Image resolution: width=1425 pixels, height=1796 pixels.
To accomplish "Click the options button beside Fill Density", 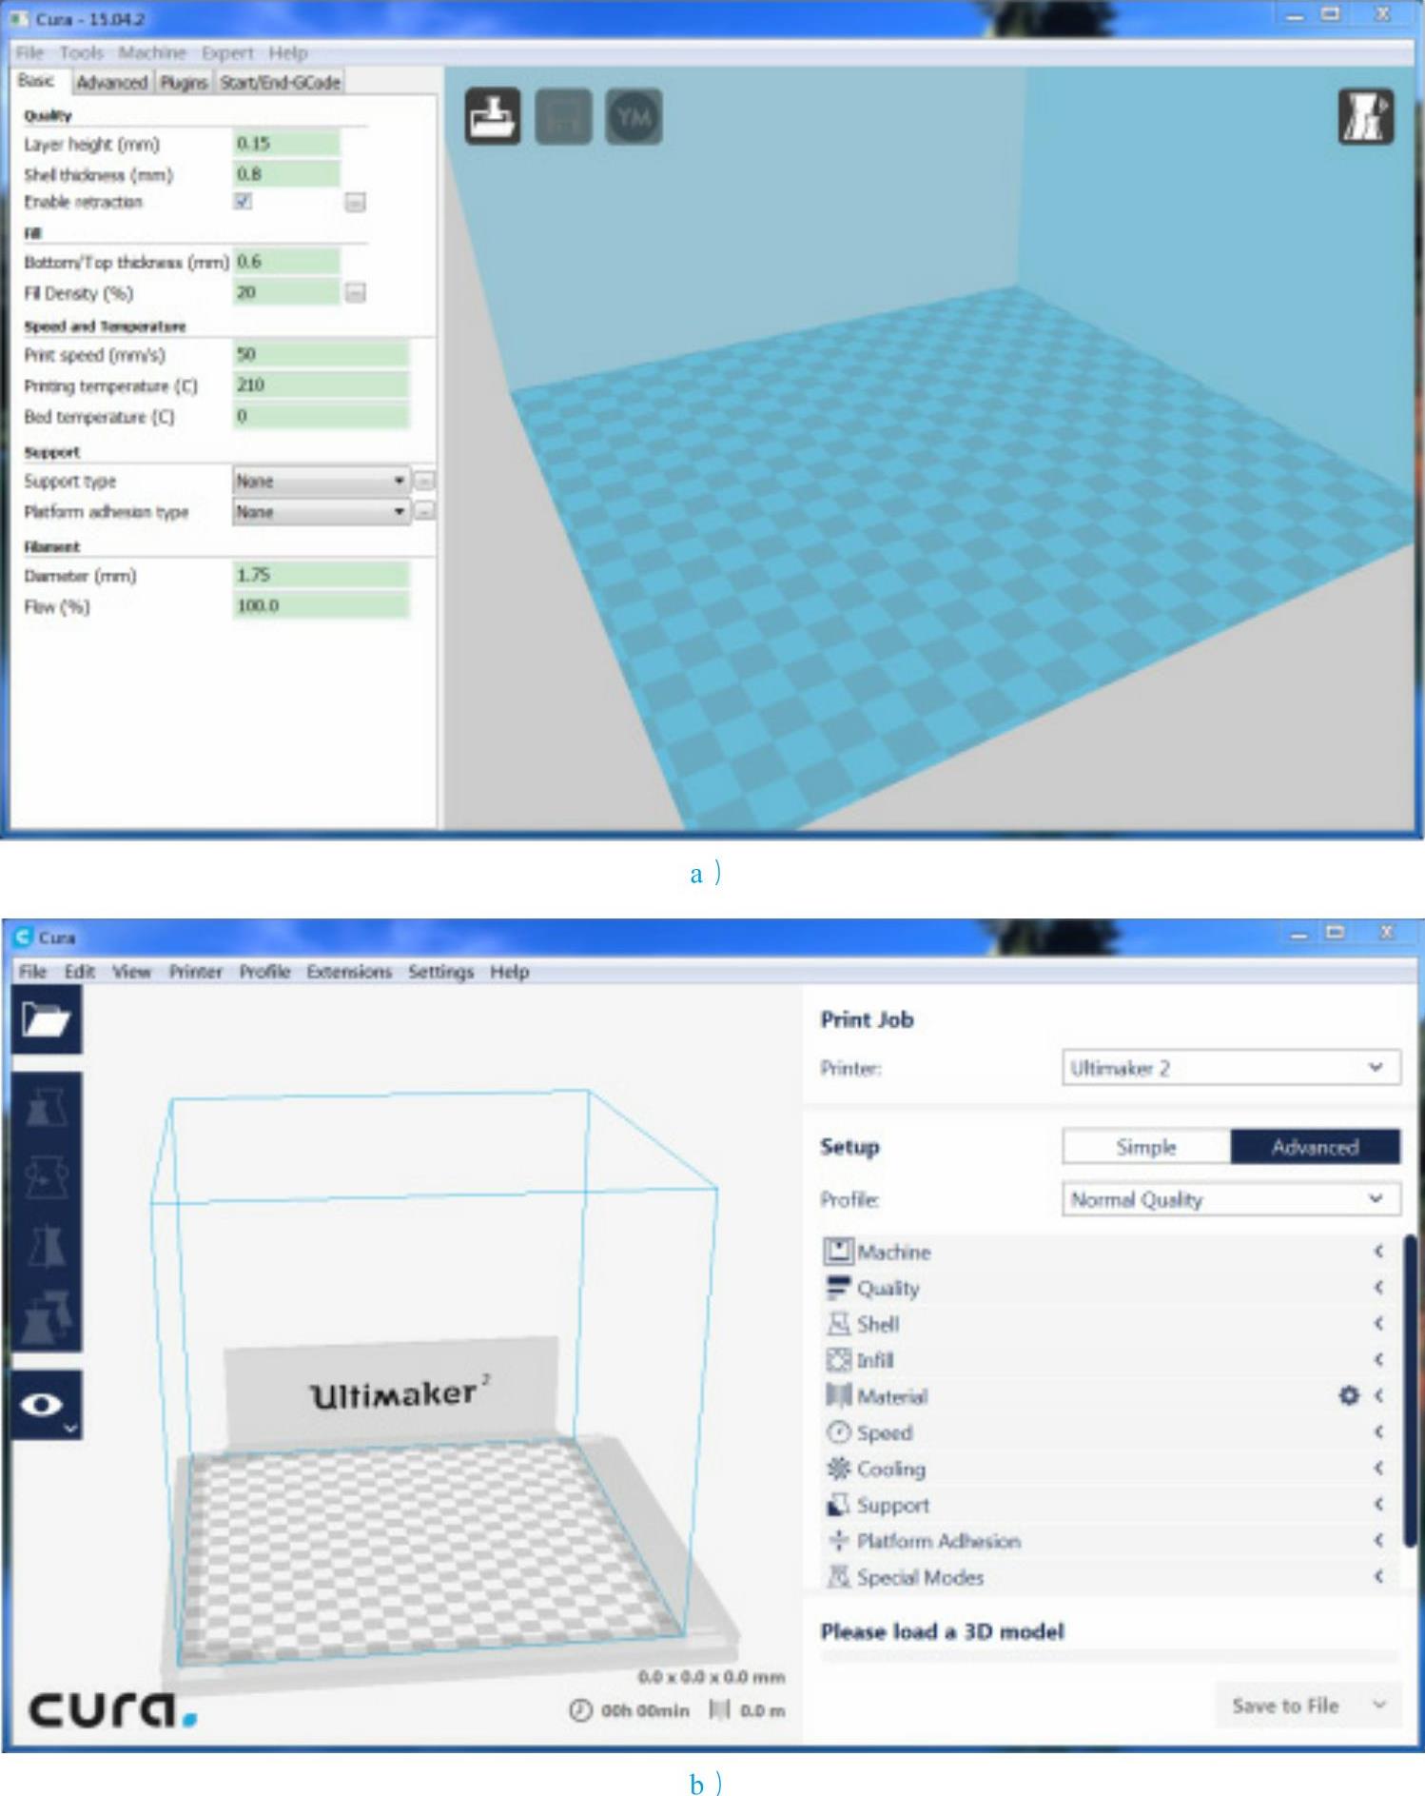I will (355, 292).
